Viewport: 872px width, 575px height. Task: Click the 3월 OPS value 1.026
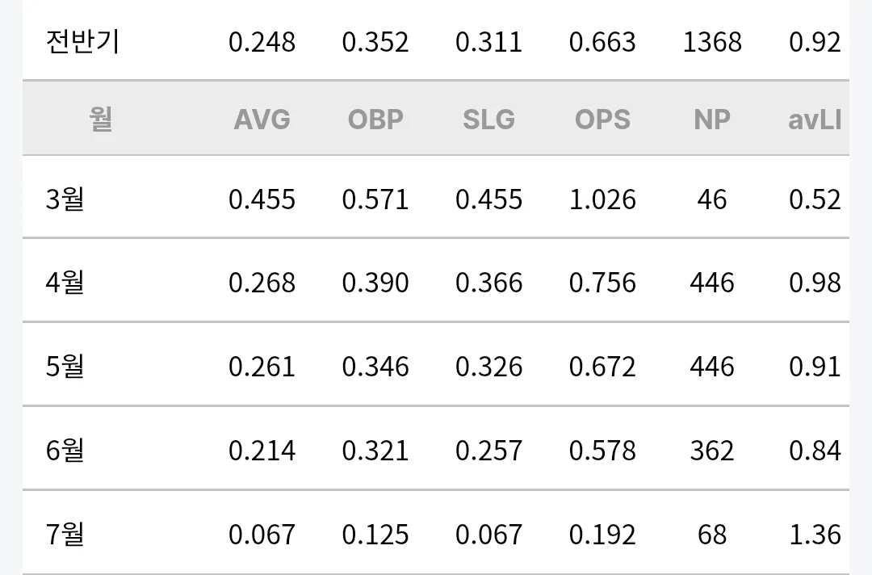pyautogui.click(x=602, y=199)
